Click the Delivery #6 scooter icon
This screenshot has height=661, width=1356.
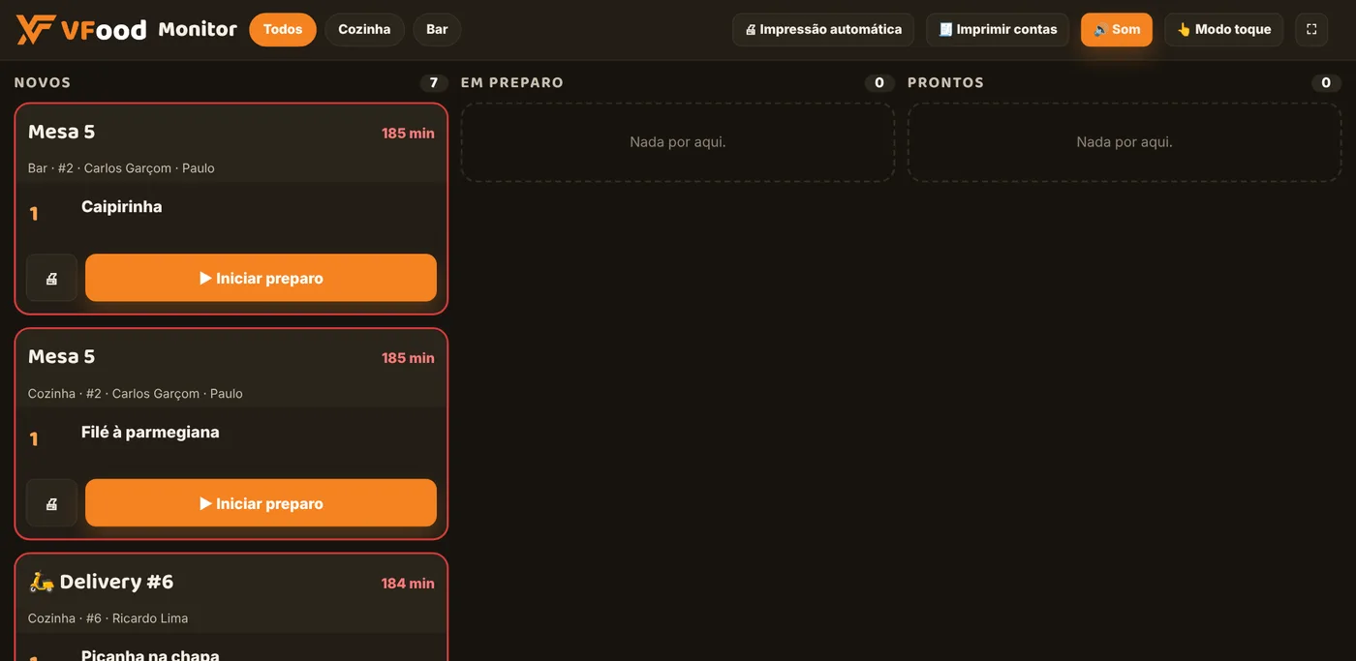(41, 582)
